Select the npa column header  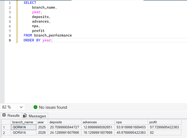(x=131, y=122)
